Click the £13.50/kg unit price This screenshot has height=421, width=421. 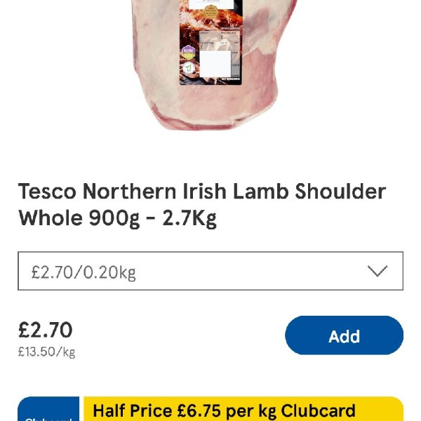[x=47, y=352]
